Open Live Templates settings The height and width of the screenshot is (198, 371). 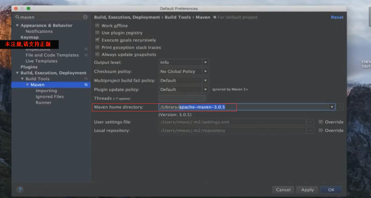point(42,61)
